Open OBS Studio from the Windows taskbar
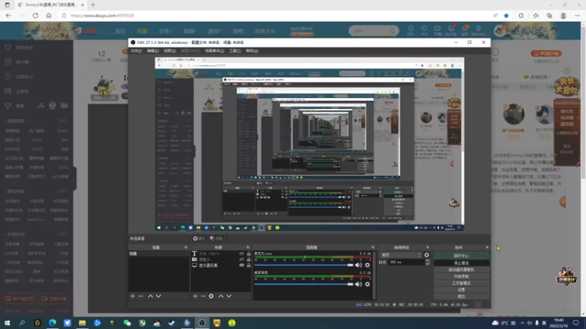Viewport: 586px width, 329px height. [202, 323]
